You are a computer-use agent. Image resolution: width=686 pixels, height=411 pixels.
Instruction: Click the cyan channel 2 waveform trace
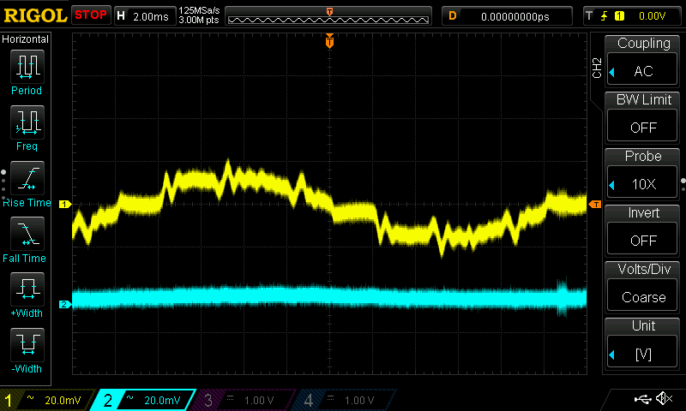click(x=329, y=297)
